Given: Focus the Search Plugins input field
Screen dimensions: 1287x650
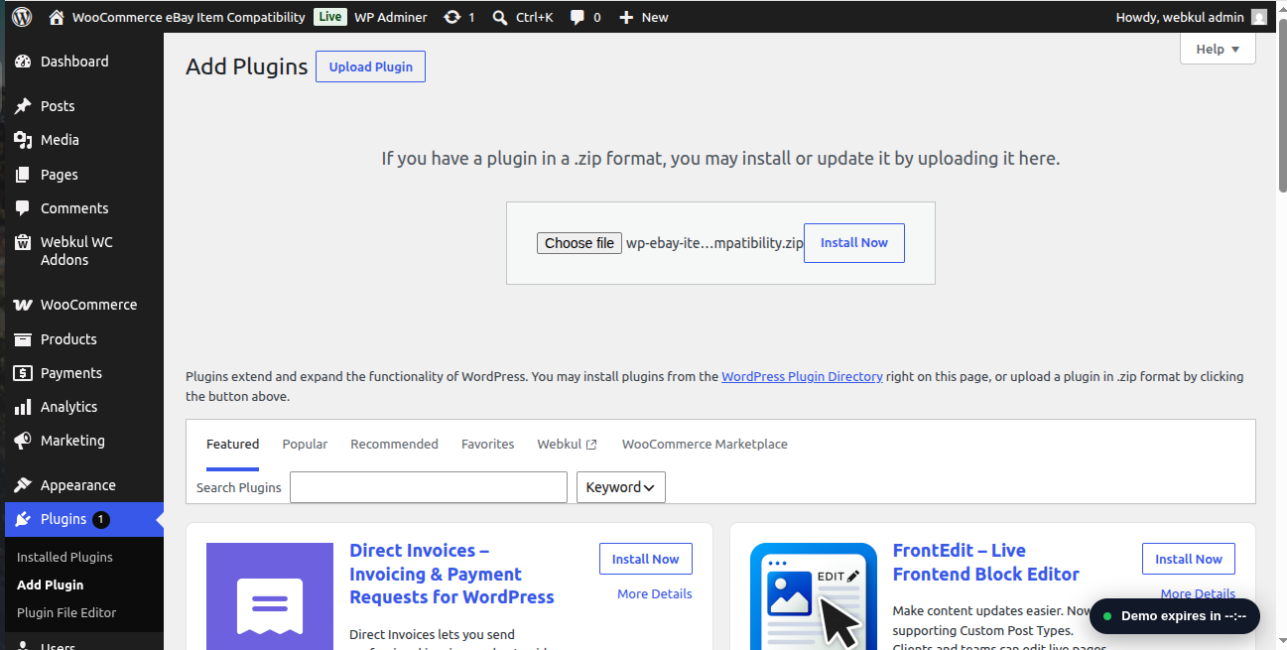Looking at the screenshot, I should point(429,487).
